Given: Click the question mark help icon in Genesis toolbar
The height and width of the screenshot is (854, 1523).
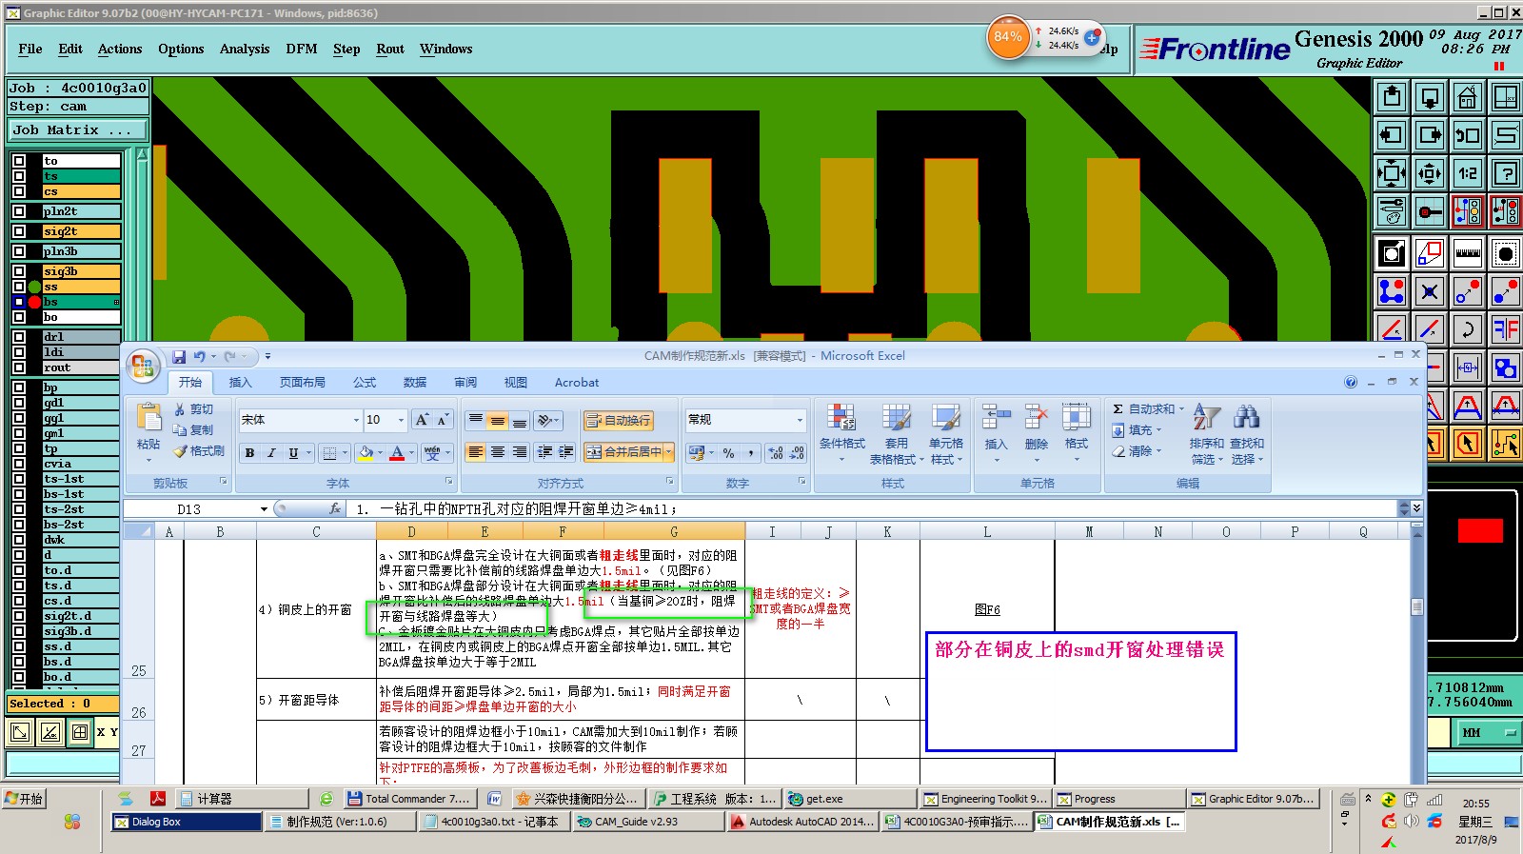Looking at the screenshot, I should click(x=1506, y=173).
